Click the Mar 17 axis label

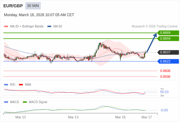[x=147, y=117]
